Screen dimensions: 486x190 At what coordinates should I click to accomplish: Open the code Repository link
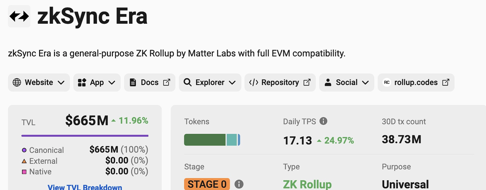coord(280,82)
